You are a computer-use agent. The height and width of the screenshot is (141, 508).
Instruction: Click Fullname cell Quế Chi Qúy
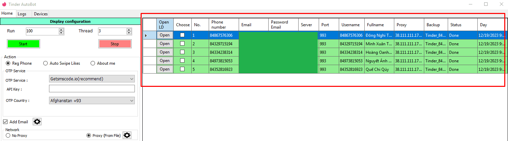coord(379,69)
